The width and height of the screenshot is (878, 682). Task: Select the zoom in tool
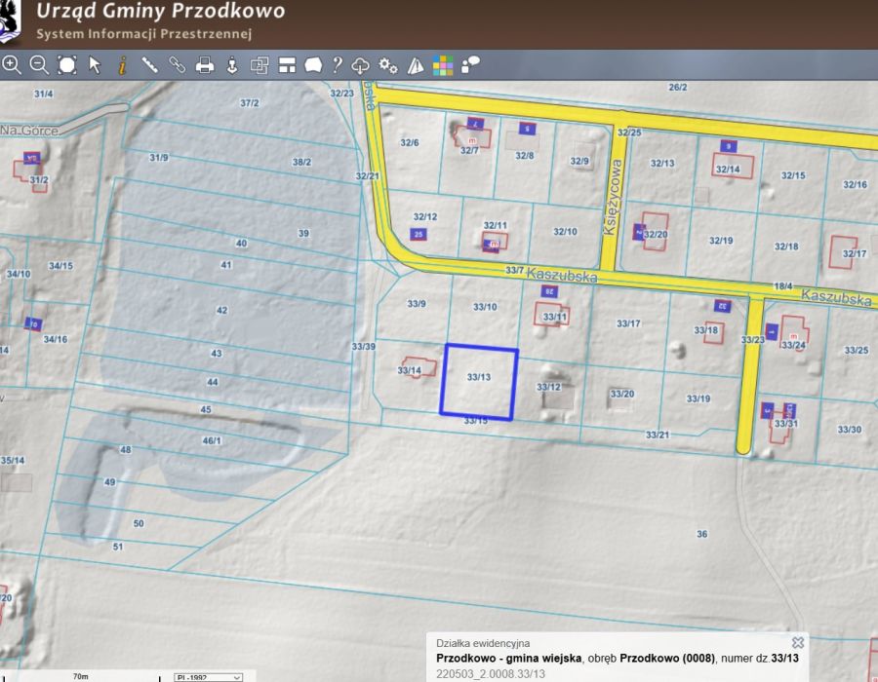12,65
